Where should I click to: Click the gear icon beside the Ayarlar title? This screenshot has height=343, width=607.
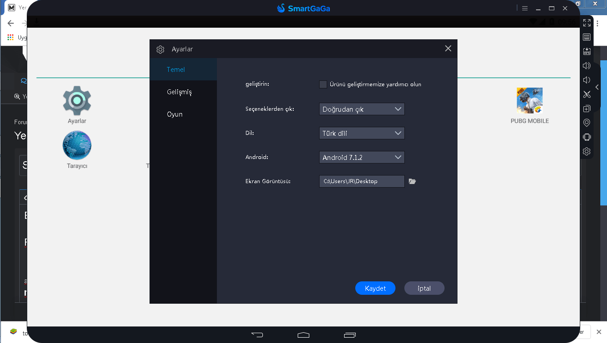161,49
